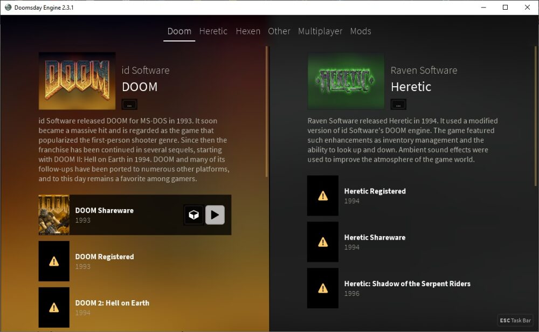
Task: Open the ellipsis menu under DOOM title
Action: [129, 105]
